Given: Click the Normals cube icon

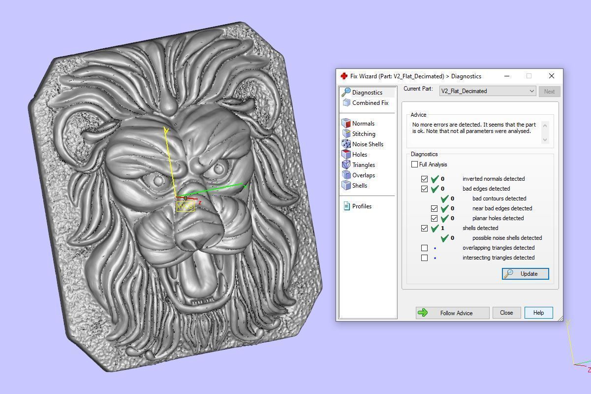Looking at the screenshot, I should (x=346, y=123).
